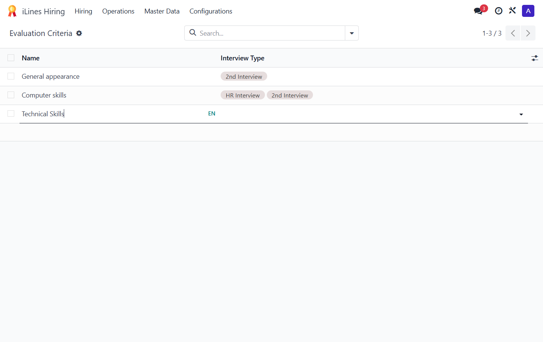Click the search magnifier icon
543x342 pixels.
[x=193, y=33]
